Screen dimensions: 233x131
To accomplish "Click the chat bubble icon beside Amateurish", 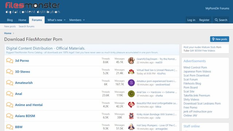I will point(10,83).
